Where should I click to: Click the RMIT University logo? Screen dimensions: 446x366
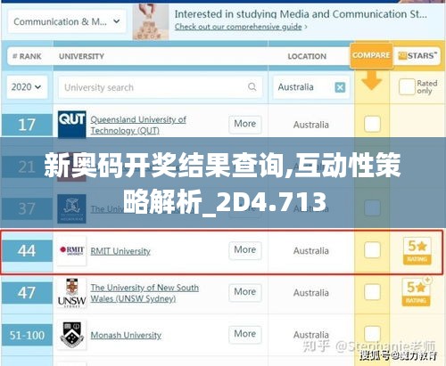pos(71,250)
